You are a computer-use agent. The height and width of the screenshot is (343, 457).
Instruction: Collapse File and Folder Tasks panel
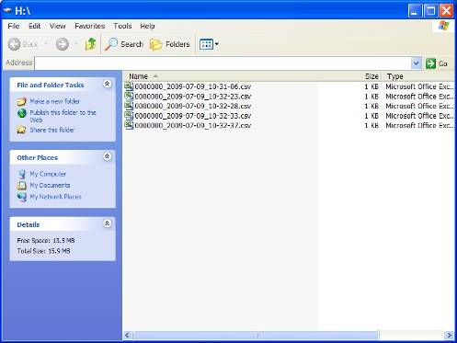[107, 84]
